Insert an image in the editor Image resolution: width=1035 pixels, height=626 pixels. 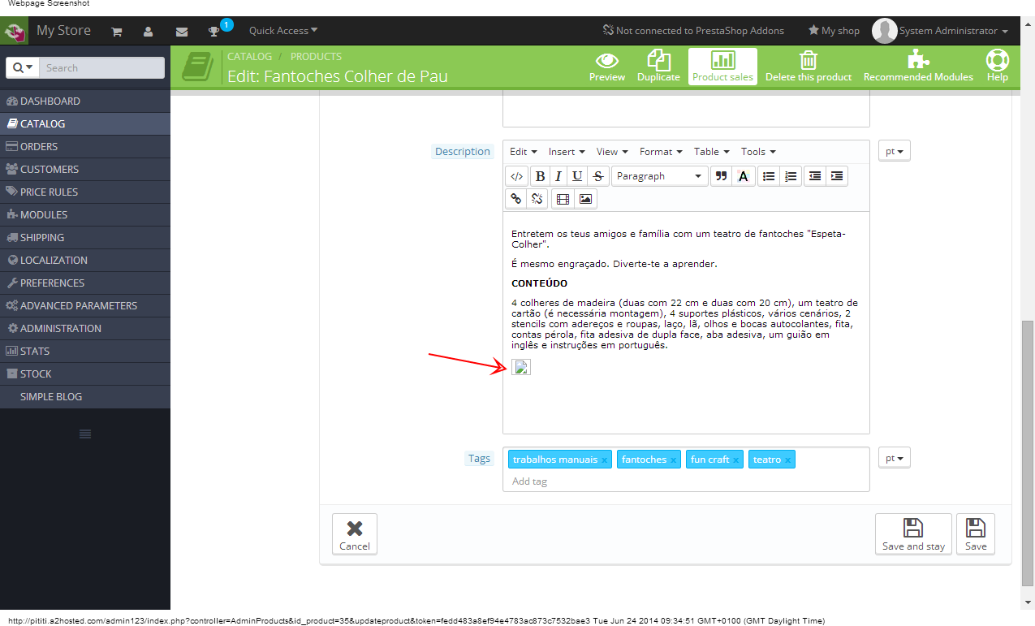tap(585, 198)
